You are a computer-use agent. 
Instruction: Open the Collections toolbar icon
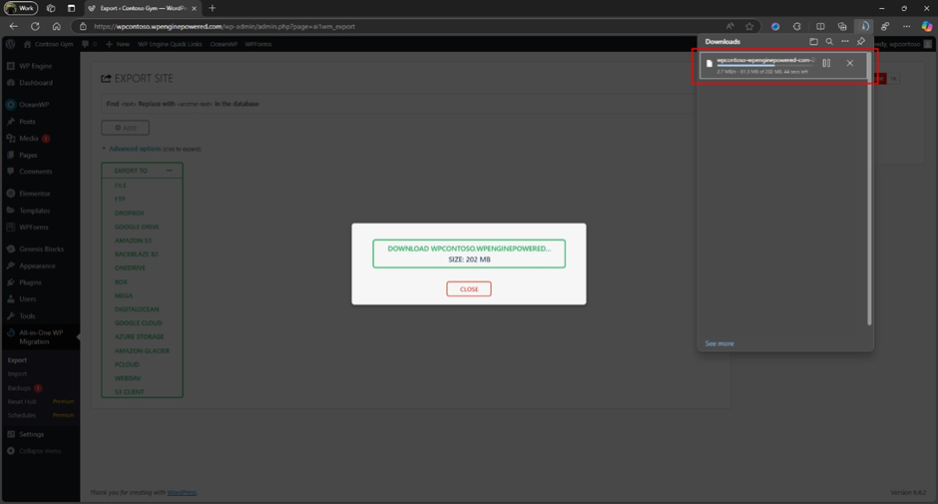point(841,26)
